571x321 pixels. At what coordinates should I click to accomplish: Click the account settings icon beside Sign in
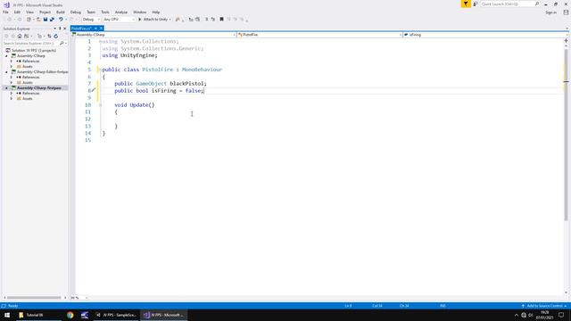(566, 12)
